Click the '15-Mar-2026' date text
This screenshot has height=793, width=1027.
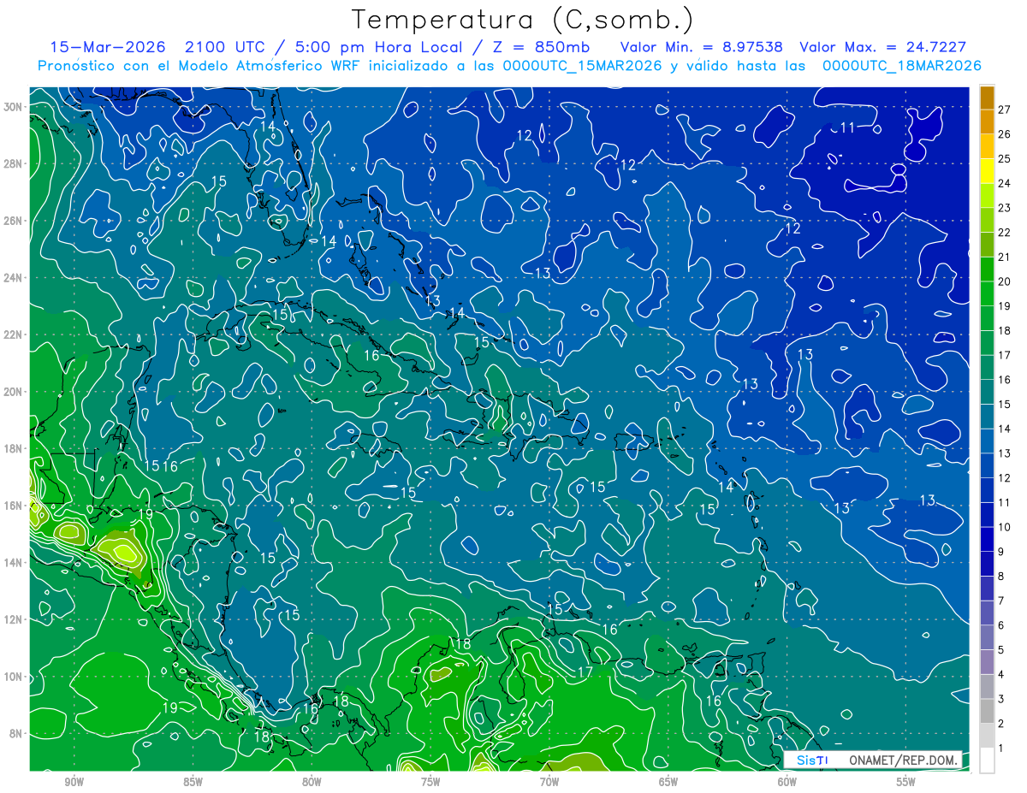pos(108,47)
